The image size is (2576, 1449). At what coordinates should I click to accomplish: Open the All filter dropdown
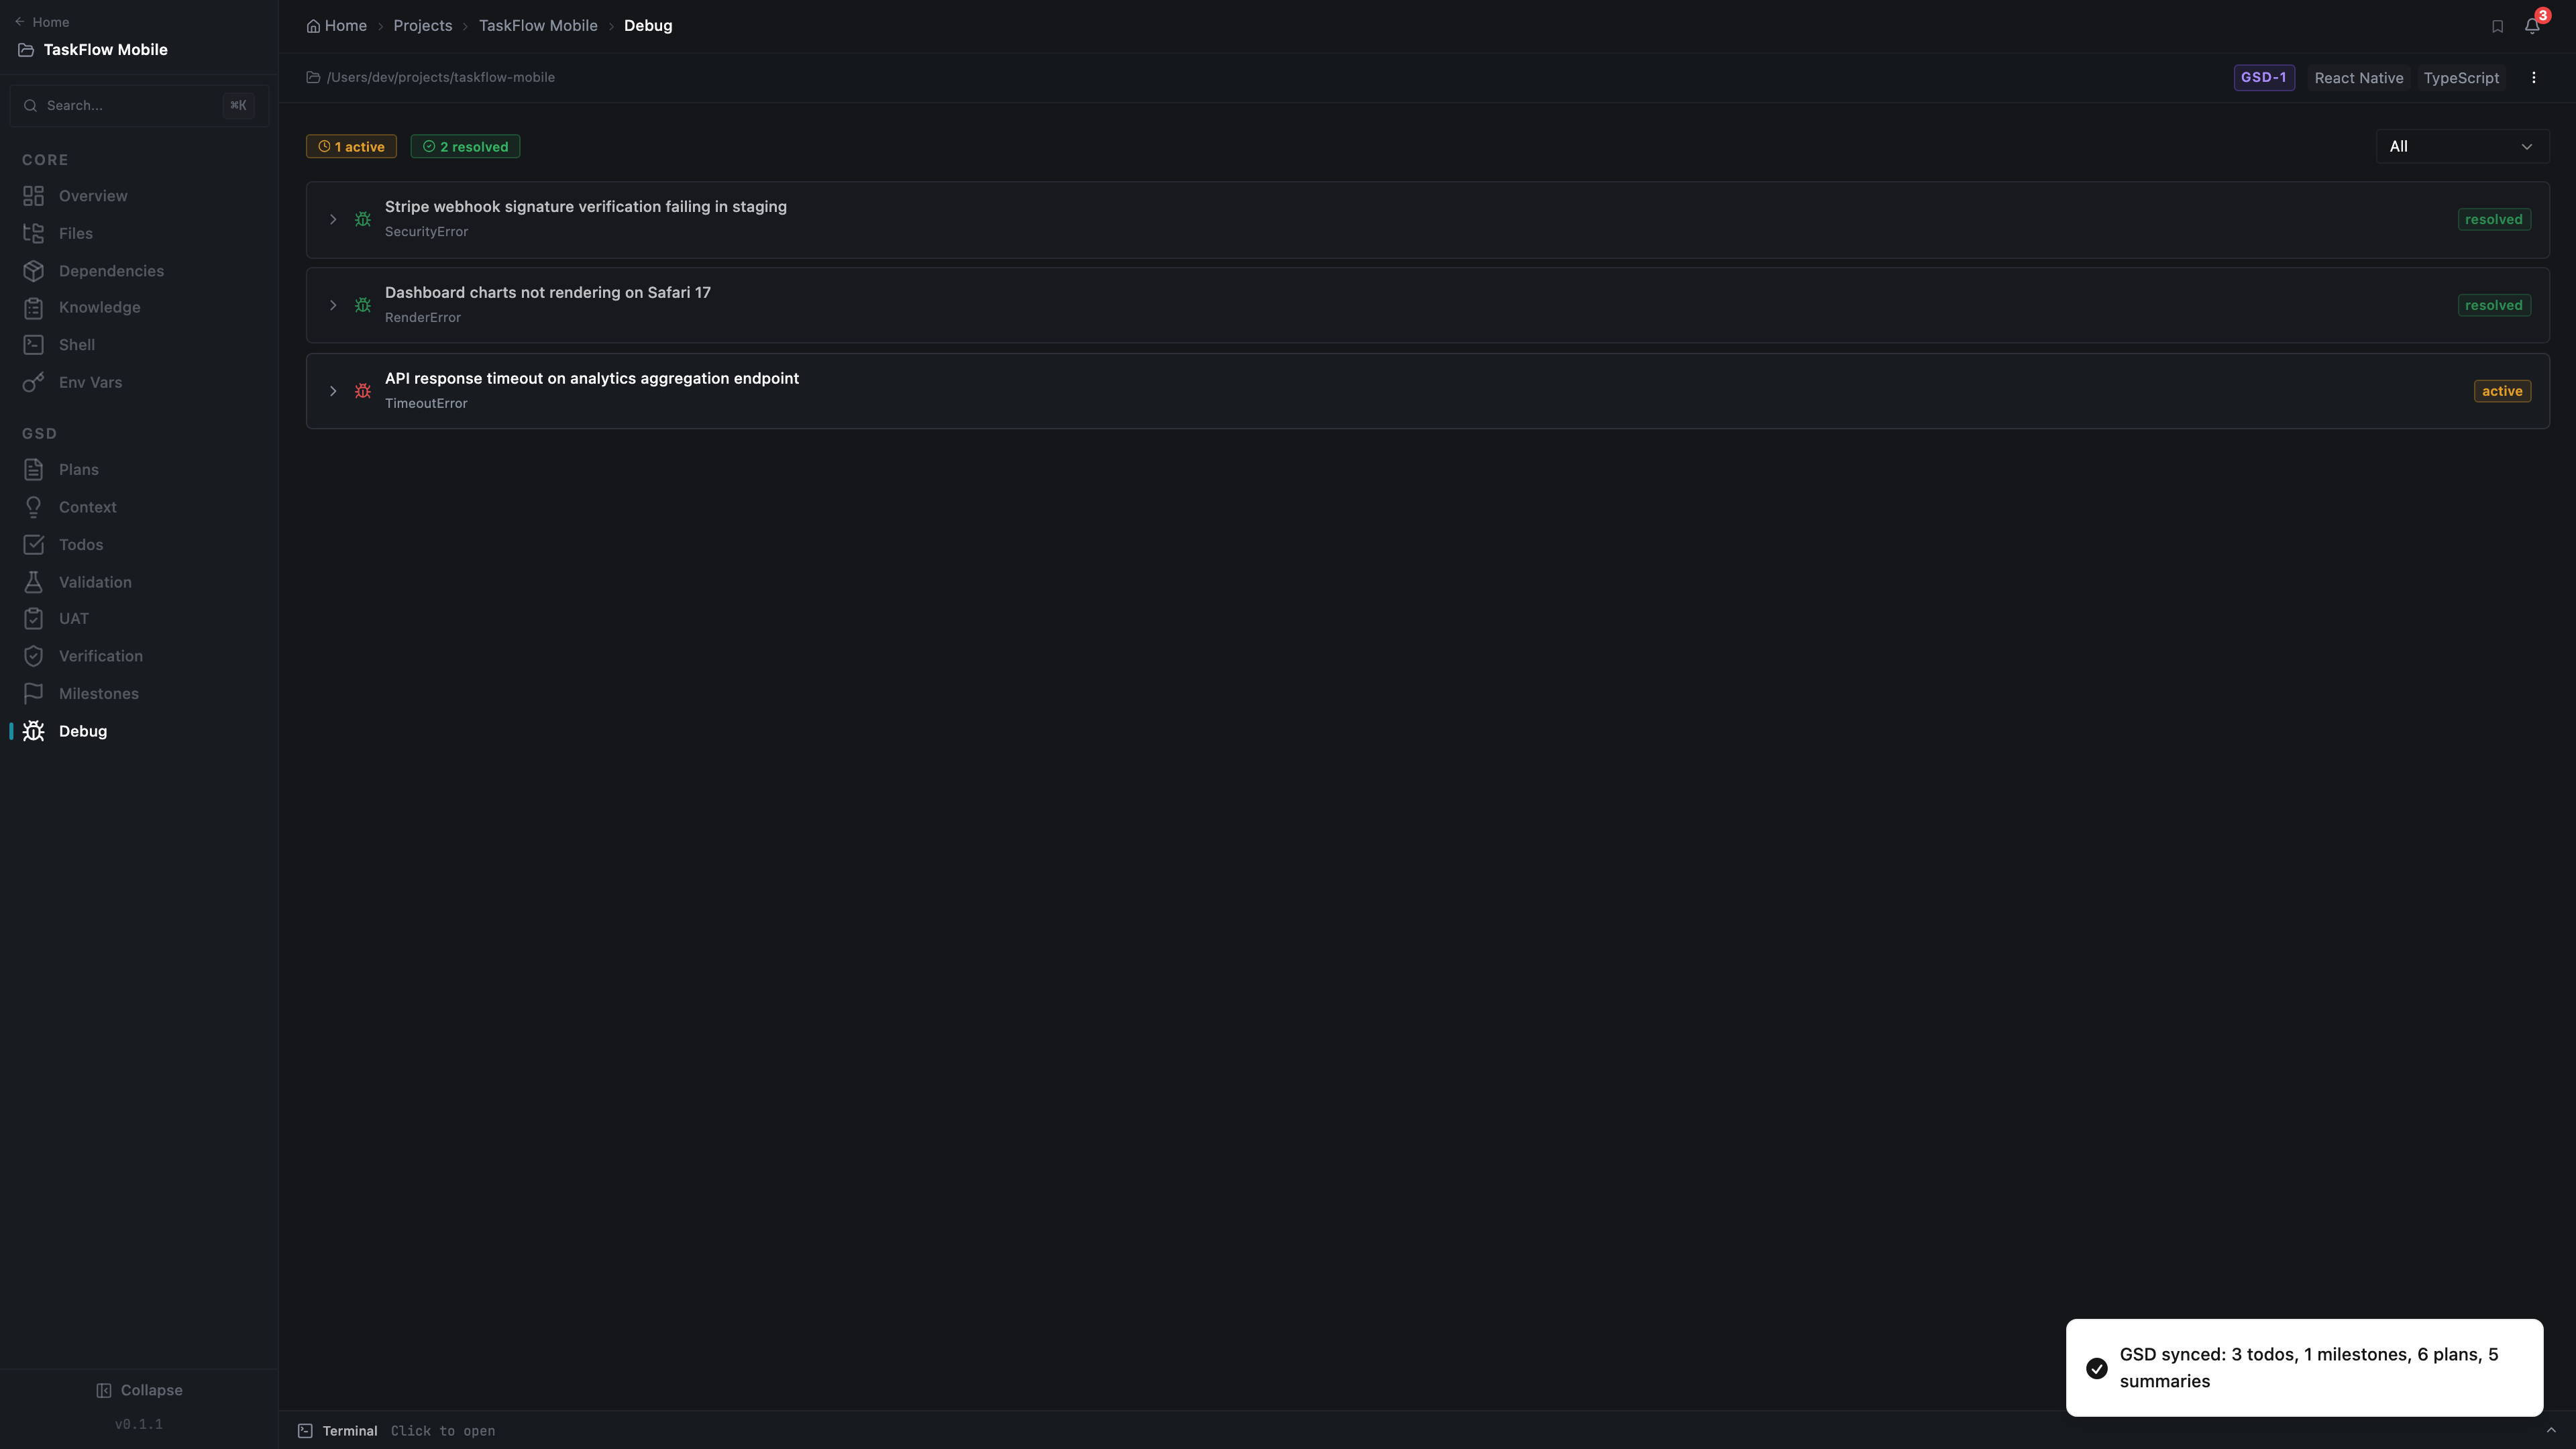[x=2461, y=145]
